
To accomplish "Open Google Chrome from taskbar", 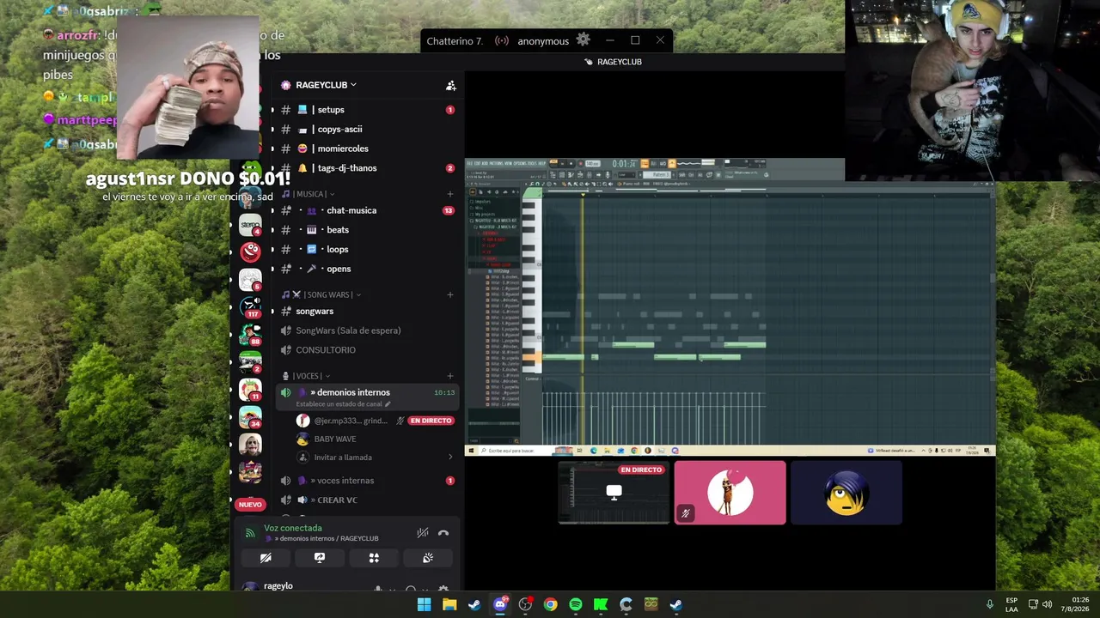I will pyautogui.click(x=550, y=604).
